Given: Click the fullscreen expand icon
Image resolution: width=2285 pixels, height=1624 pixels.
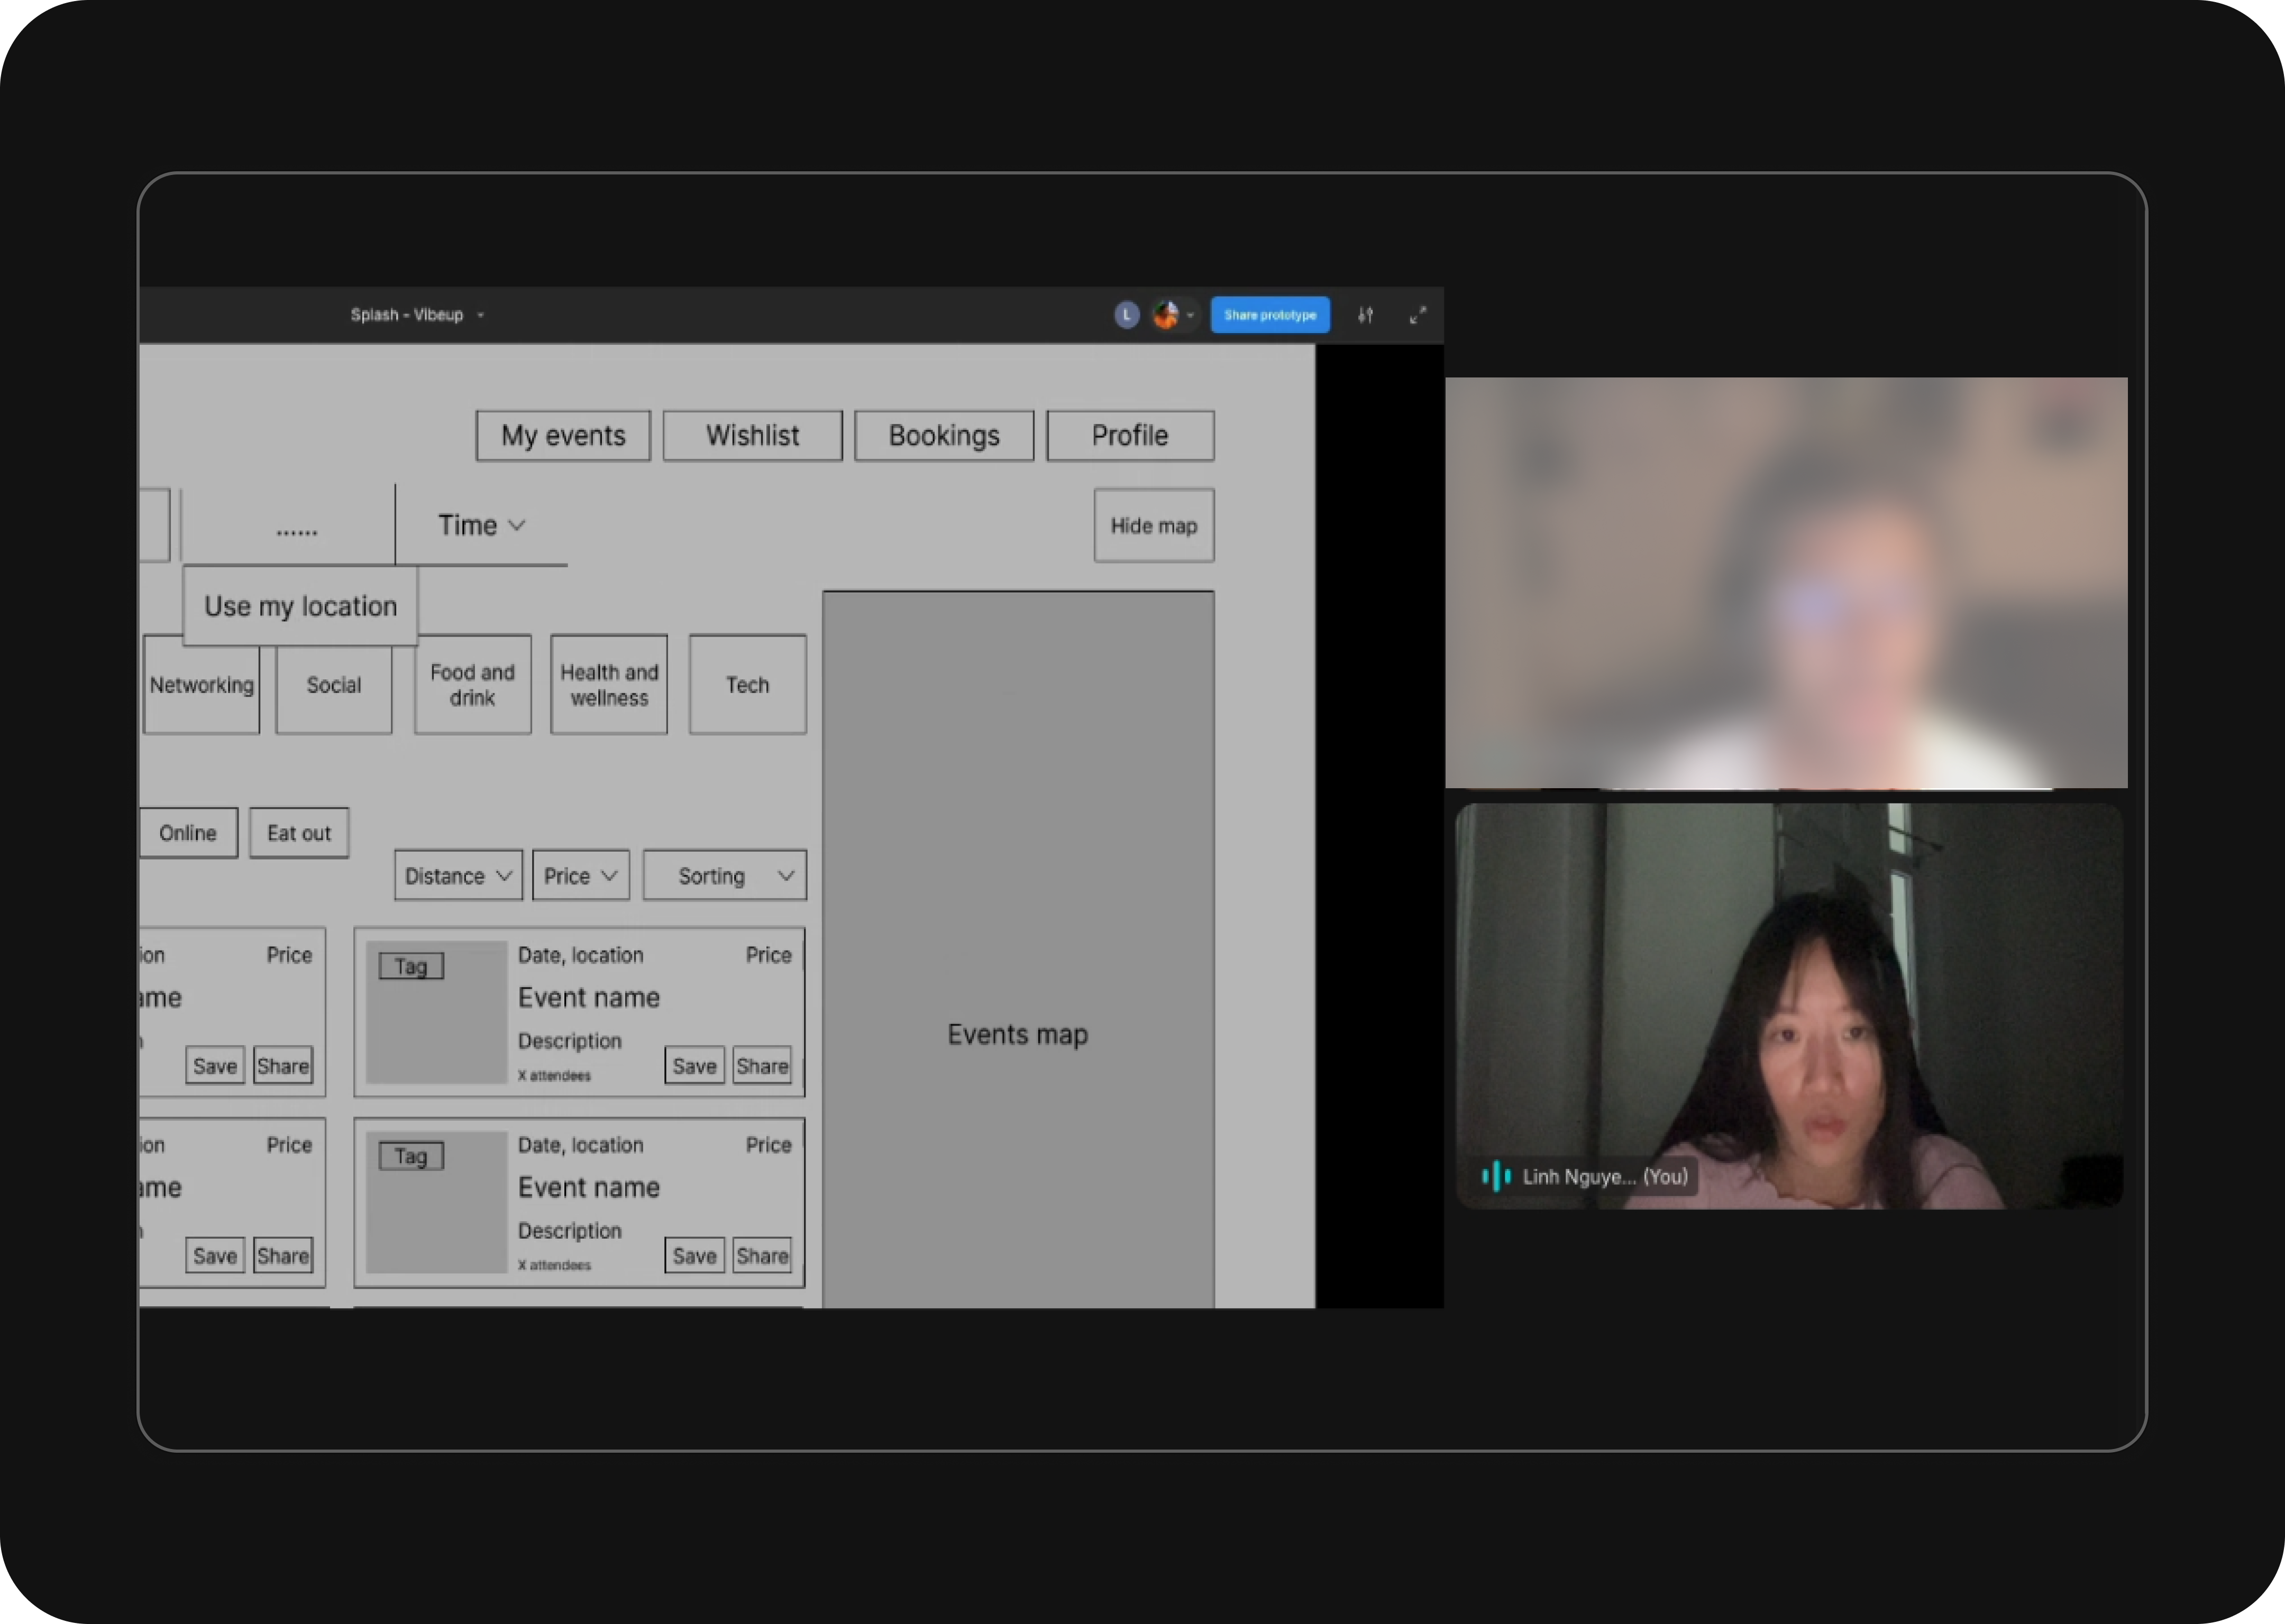Looking at the screenshot, I should coord(1418,315).
